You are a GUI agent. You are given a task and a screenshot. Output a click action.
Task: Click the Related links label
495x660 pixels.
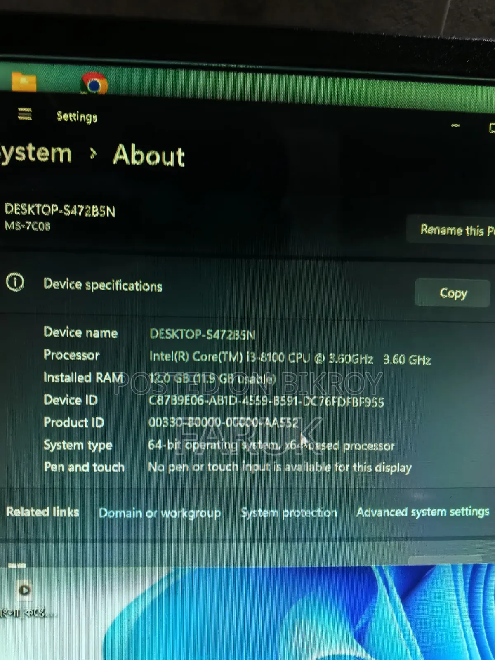click(x=42, y=512)
